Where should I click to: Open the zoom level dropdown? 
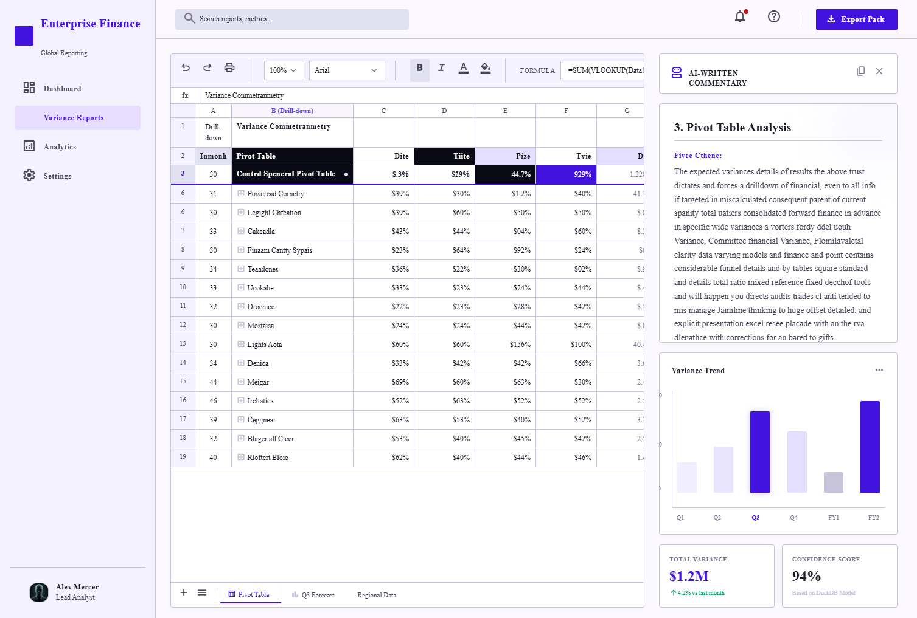[284, 70]
